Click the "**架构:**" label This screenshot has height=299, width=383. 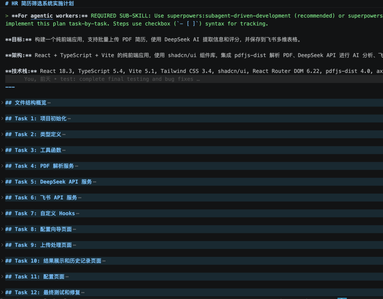point(18,55)
